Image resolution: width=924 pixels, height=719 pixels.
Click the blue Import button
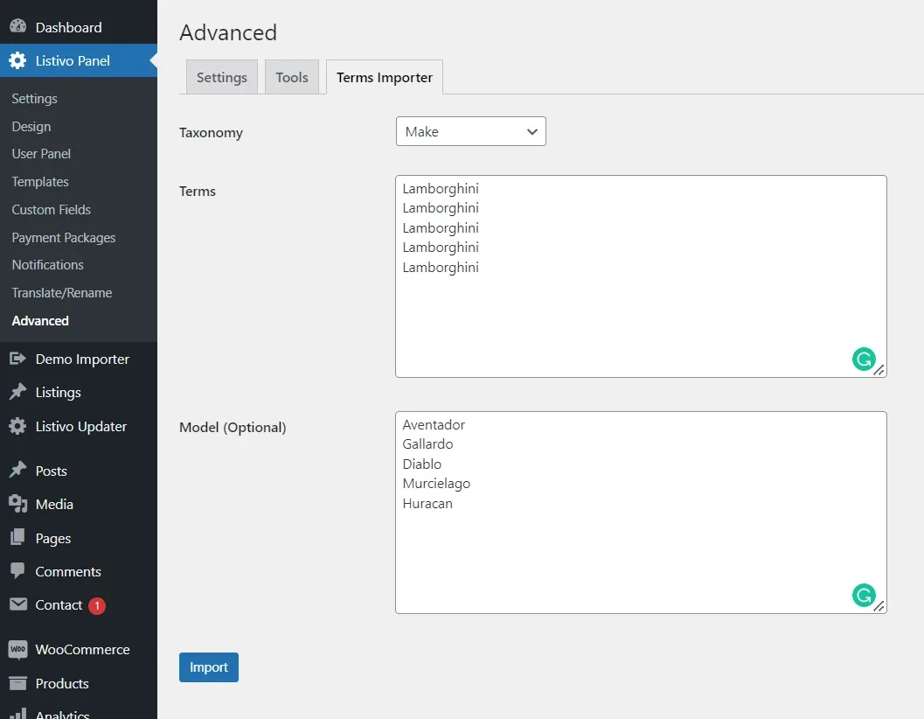tap(209, 667)
